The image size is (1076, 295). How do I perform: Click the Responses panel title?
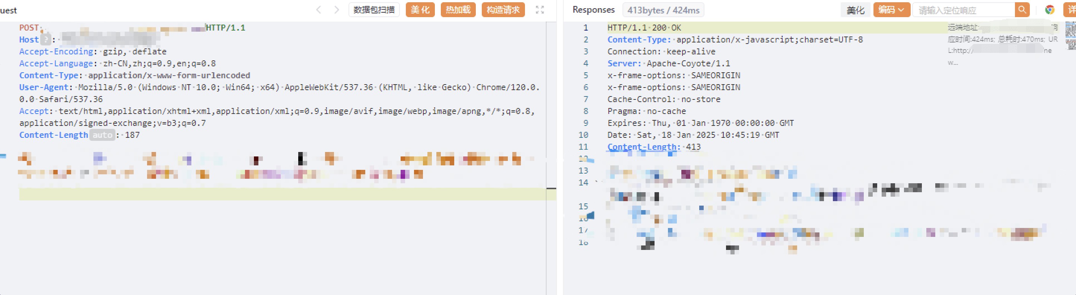(x=593, y=10)
